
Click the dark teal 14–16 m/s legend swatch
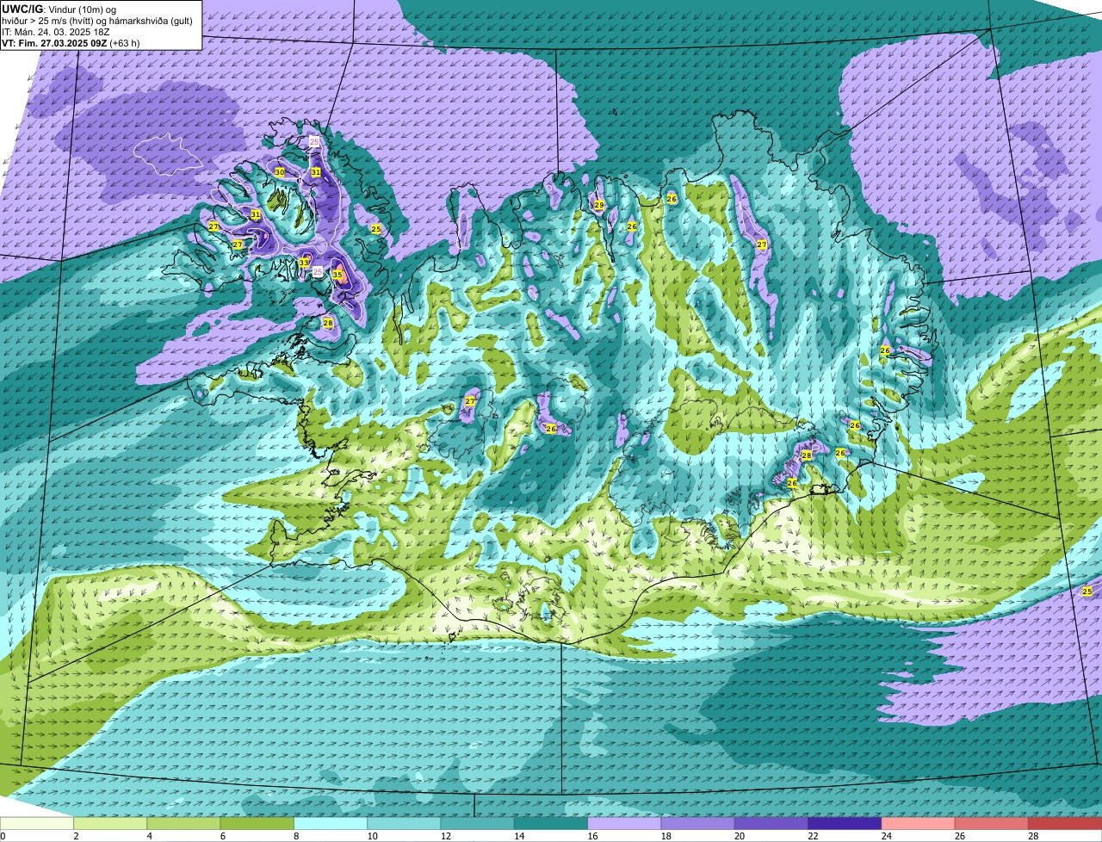point(551,824)
